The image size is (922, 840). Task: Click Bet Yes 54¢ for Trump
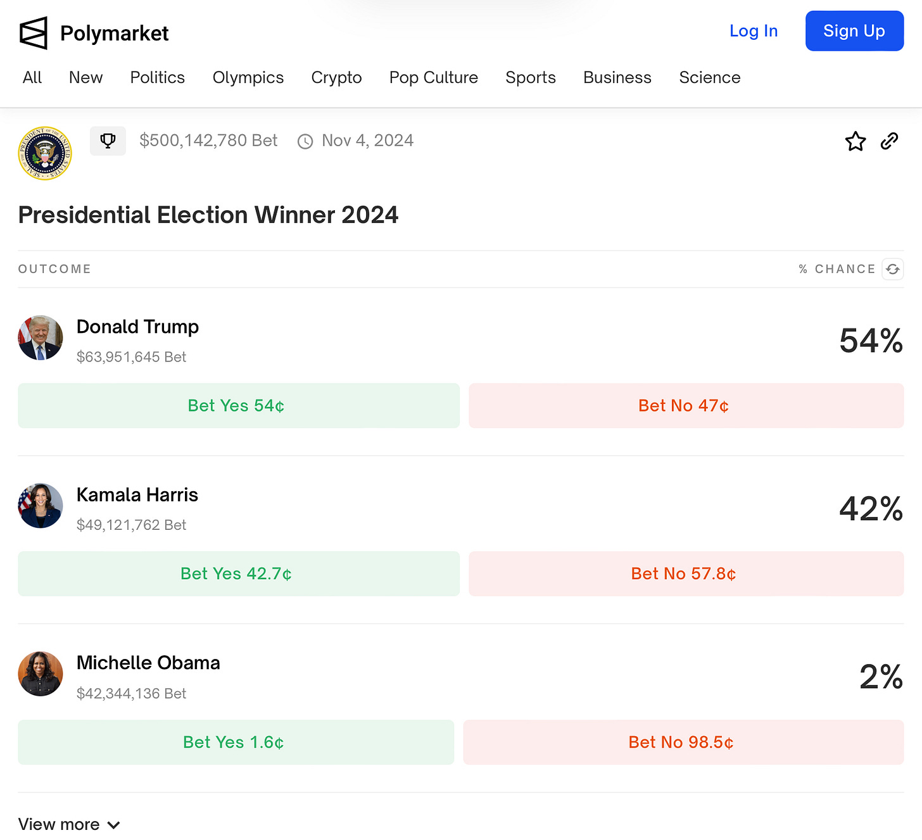239,406
